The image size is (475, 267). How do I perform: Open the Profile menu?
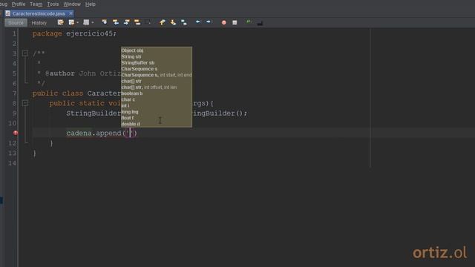(19, 4)
